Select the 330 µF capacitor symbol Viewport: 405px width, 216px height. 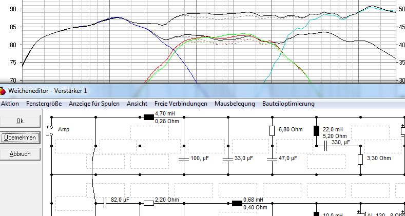click(x=325, y=146)
